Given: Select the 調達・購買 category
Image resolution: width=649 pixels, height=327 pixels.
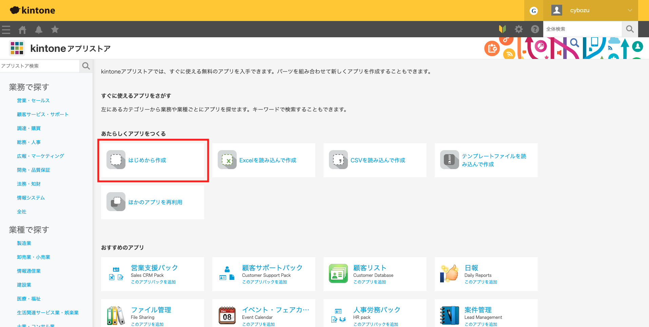Looking at the screenshot, I should [x=29, y=128].
